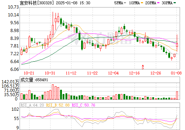The height and width of the screenshot is (130, 185).
Task: Click the 30PMA legend label
Action: click(x=167, y=3)
